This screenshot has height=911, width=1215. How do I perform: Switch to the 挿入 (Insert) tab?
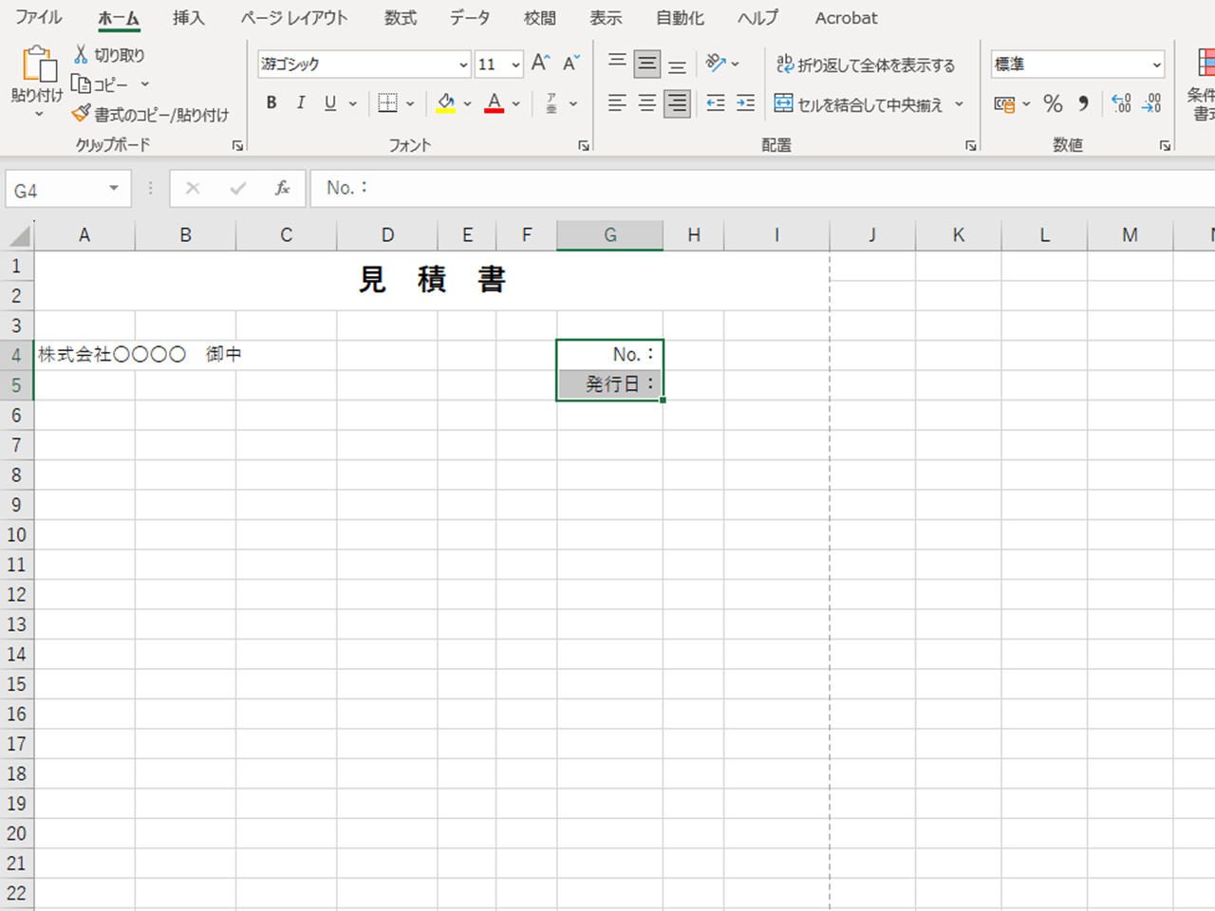188,18
